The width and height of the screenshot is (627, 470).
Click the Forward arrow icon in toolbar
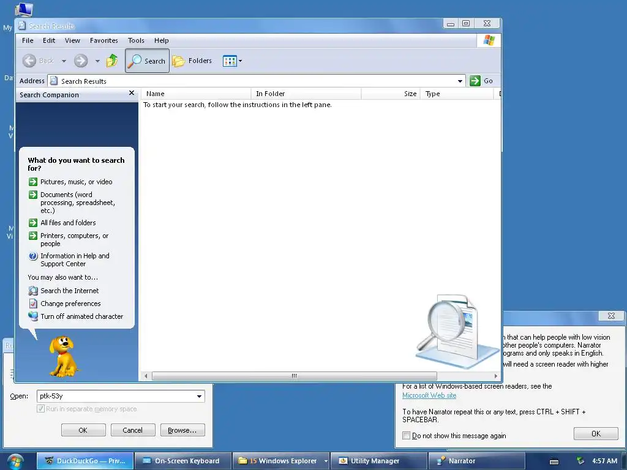pos(81,61)
